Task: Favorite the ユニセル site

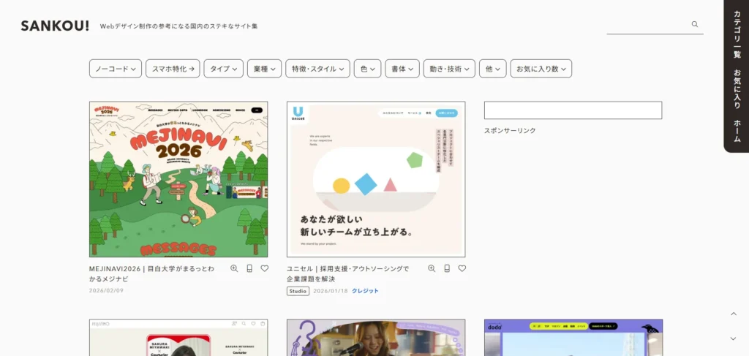Action: tap(462, 269)
